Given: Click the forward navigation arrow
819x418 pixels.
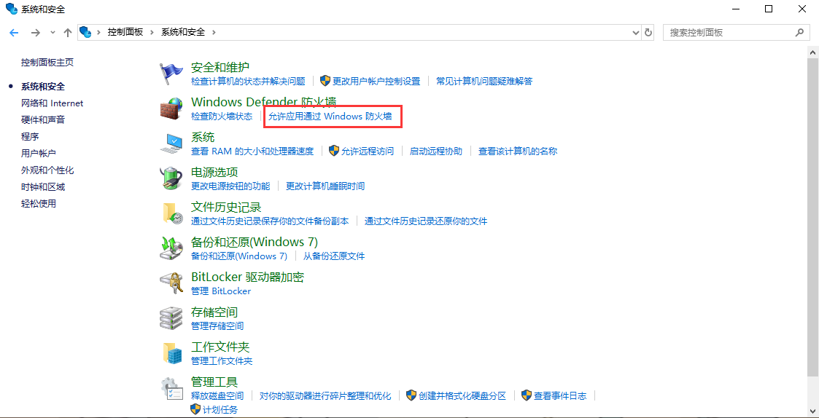Looking at the screenshot, I should click(35, 32).
